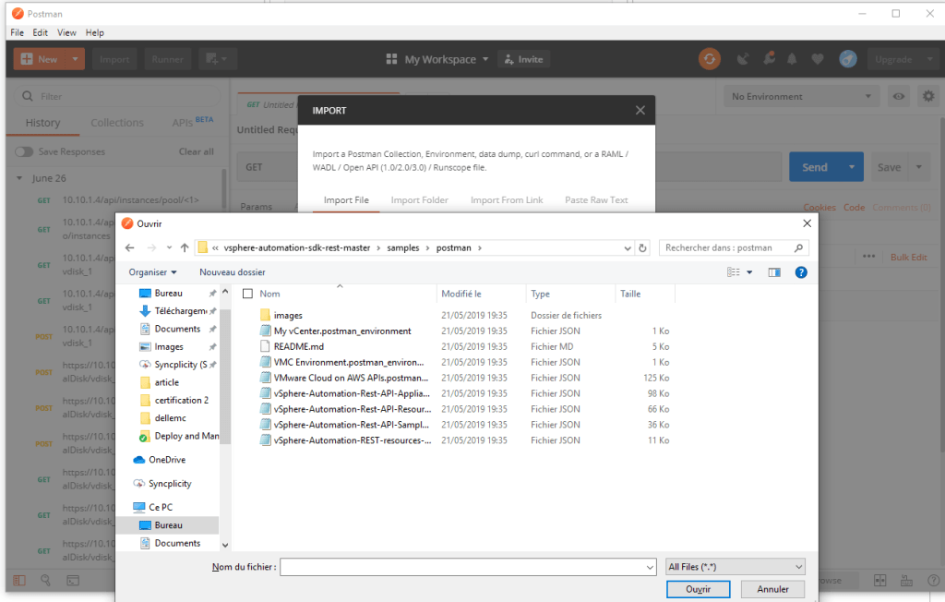Check the select-all checkbox beside Nom

click(x=247, y=294)
